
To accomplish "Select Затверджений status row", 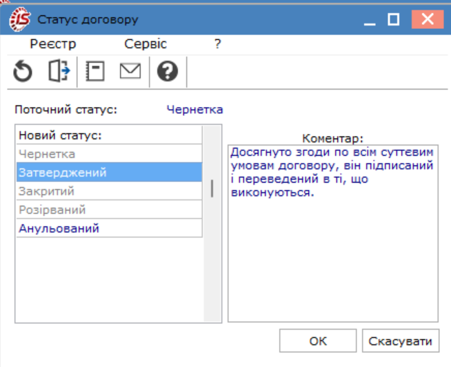I will tap(109, 172).
